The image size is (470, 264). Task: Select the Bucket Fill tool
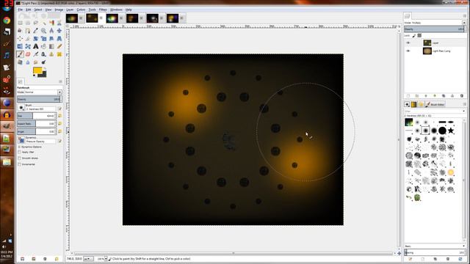click(44, 46)
